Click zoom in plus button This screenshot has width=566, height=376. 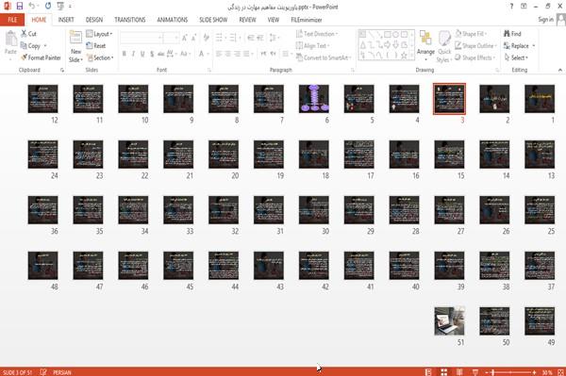(x=534, y=372)
